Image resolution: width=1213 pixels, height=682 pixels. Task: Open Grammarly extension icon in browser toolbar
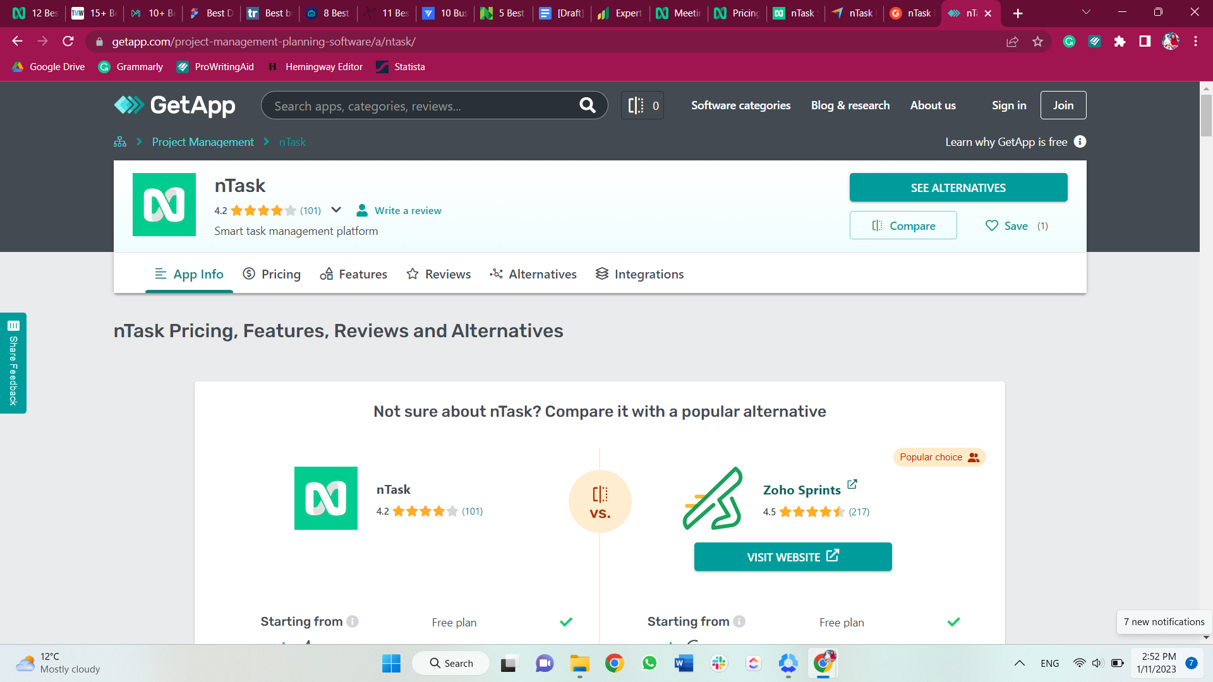(x=1069, y=42)
